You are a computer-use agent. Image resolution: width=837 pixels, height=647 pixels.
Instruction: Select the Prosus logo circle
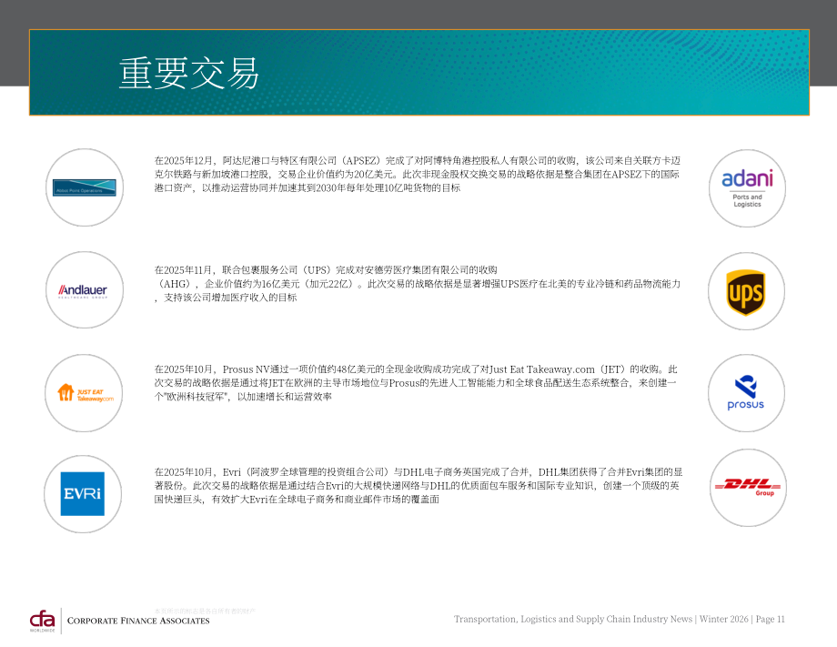(746, 393)
